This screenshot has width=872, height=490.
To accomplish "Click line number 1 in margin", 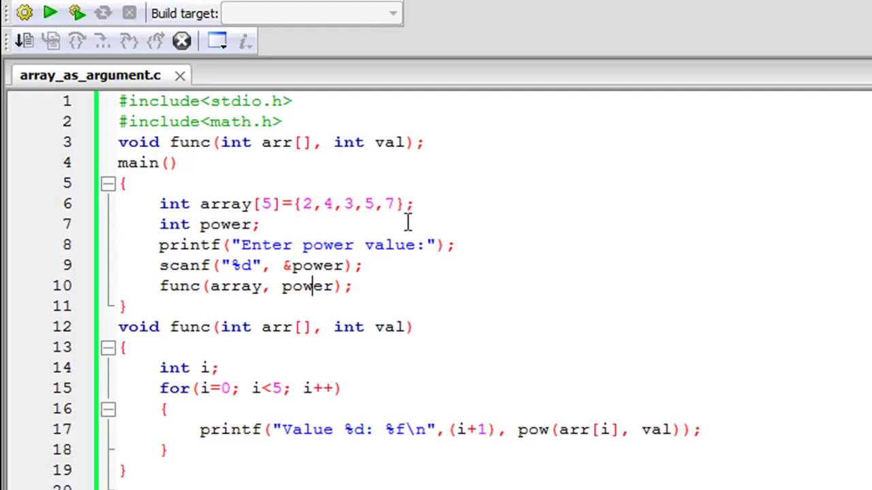I will [x=67, y=101].
